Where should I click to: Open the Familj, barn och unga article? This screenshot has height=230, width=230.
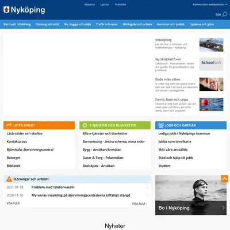(171, 99)
